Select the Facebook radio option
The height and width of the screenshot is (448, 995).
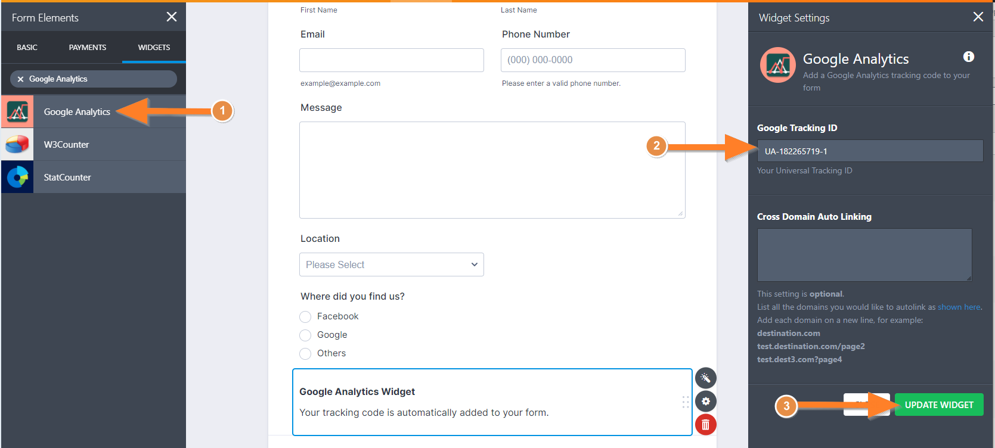click(x=305, y=317)
